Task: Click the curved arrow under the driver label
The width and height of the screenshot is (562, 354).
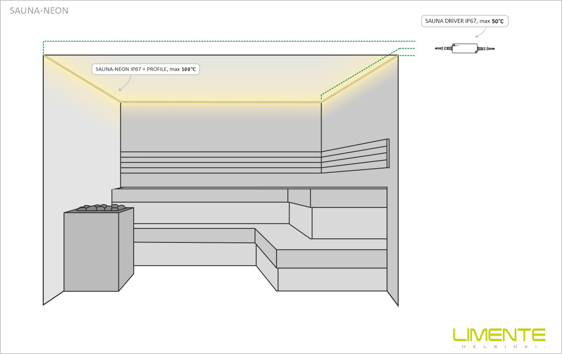Action: 481,33
